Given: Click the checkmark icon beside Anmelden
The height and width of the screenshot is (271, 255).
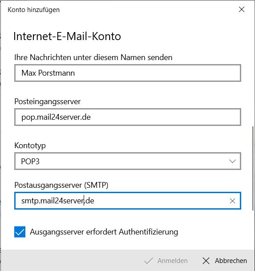Looking at the screenshot, I should [149, 261].
